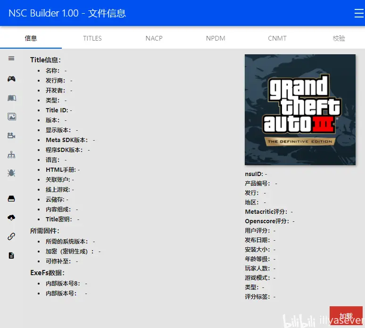Click the 游戏模式 label
This screenshot has width=365, height=328.
(x=257, y=278)
